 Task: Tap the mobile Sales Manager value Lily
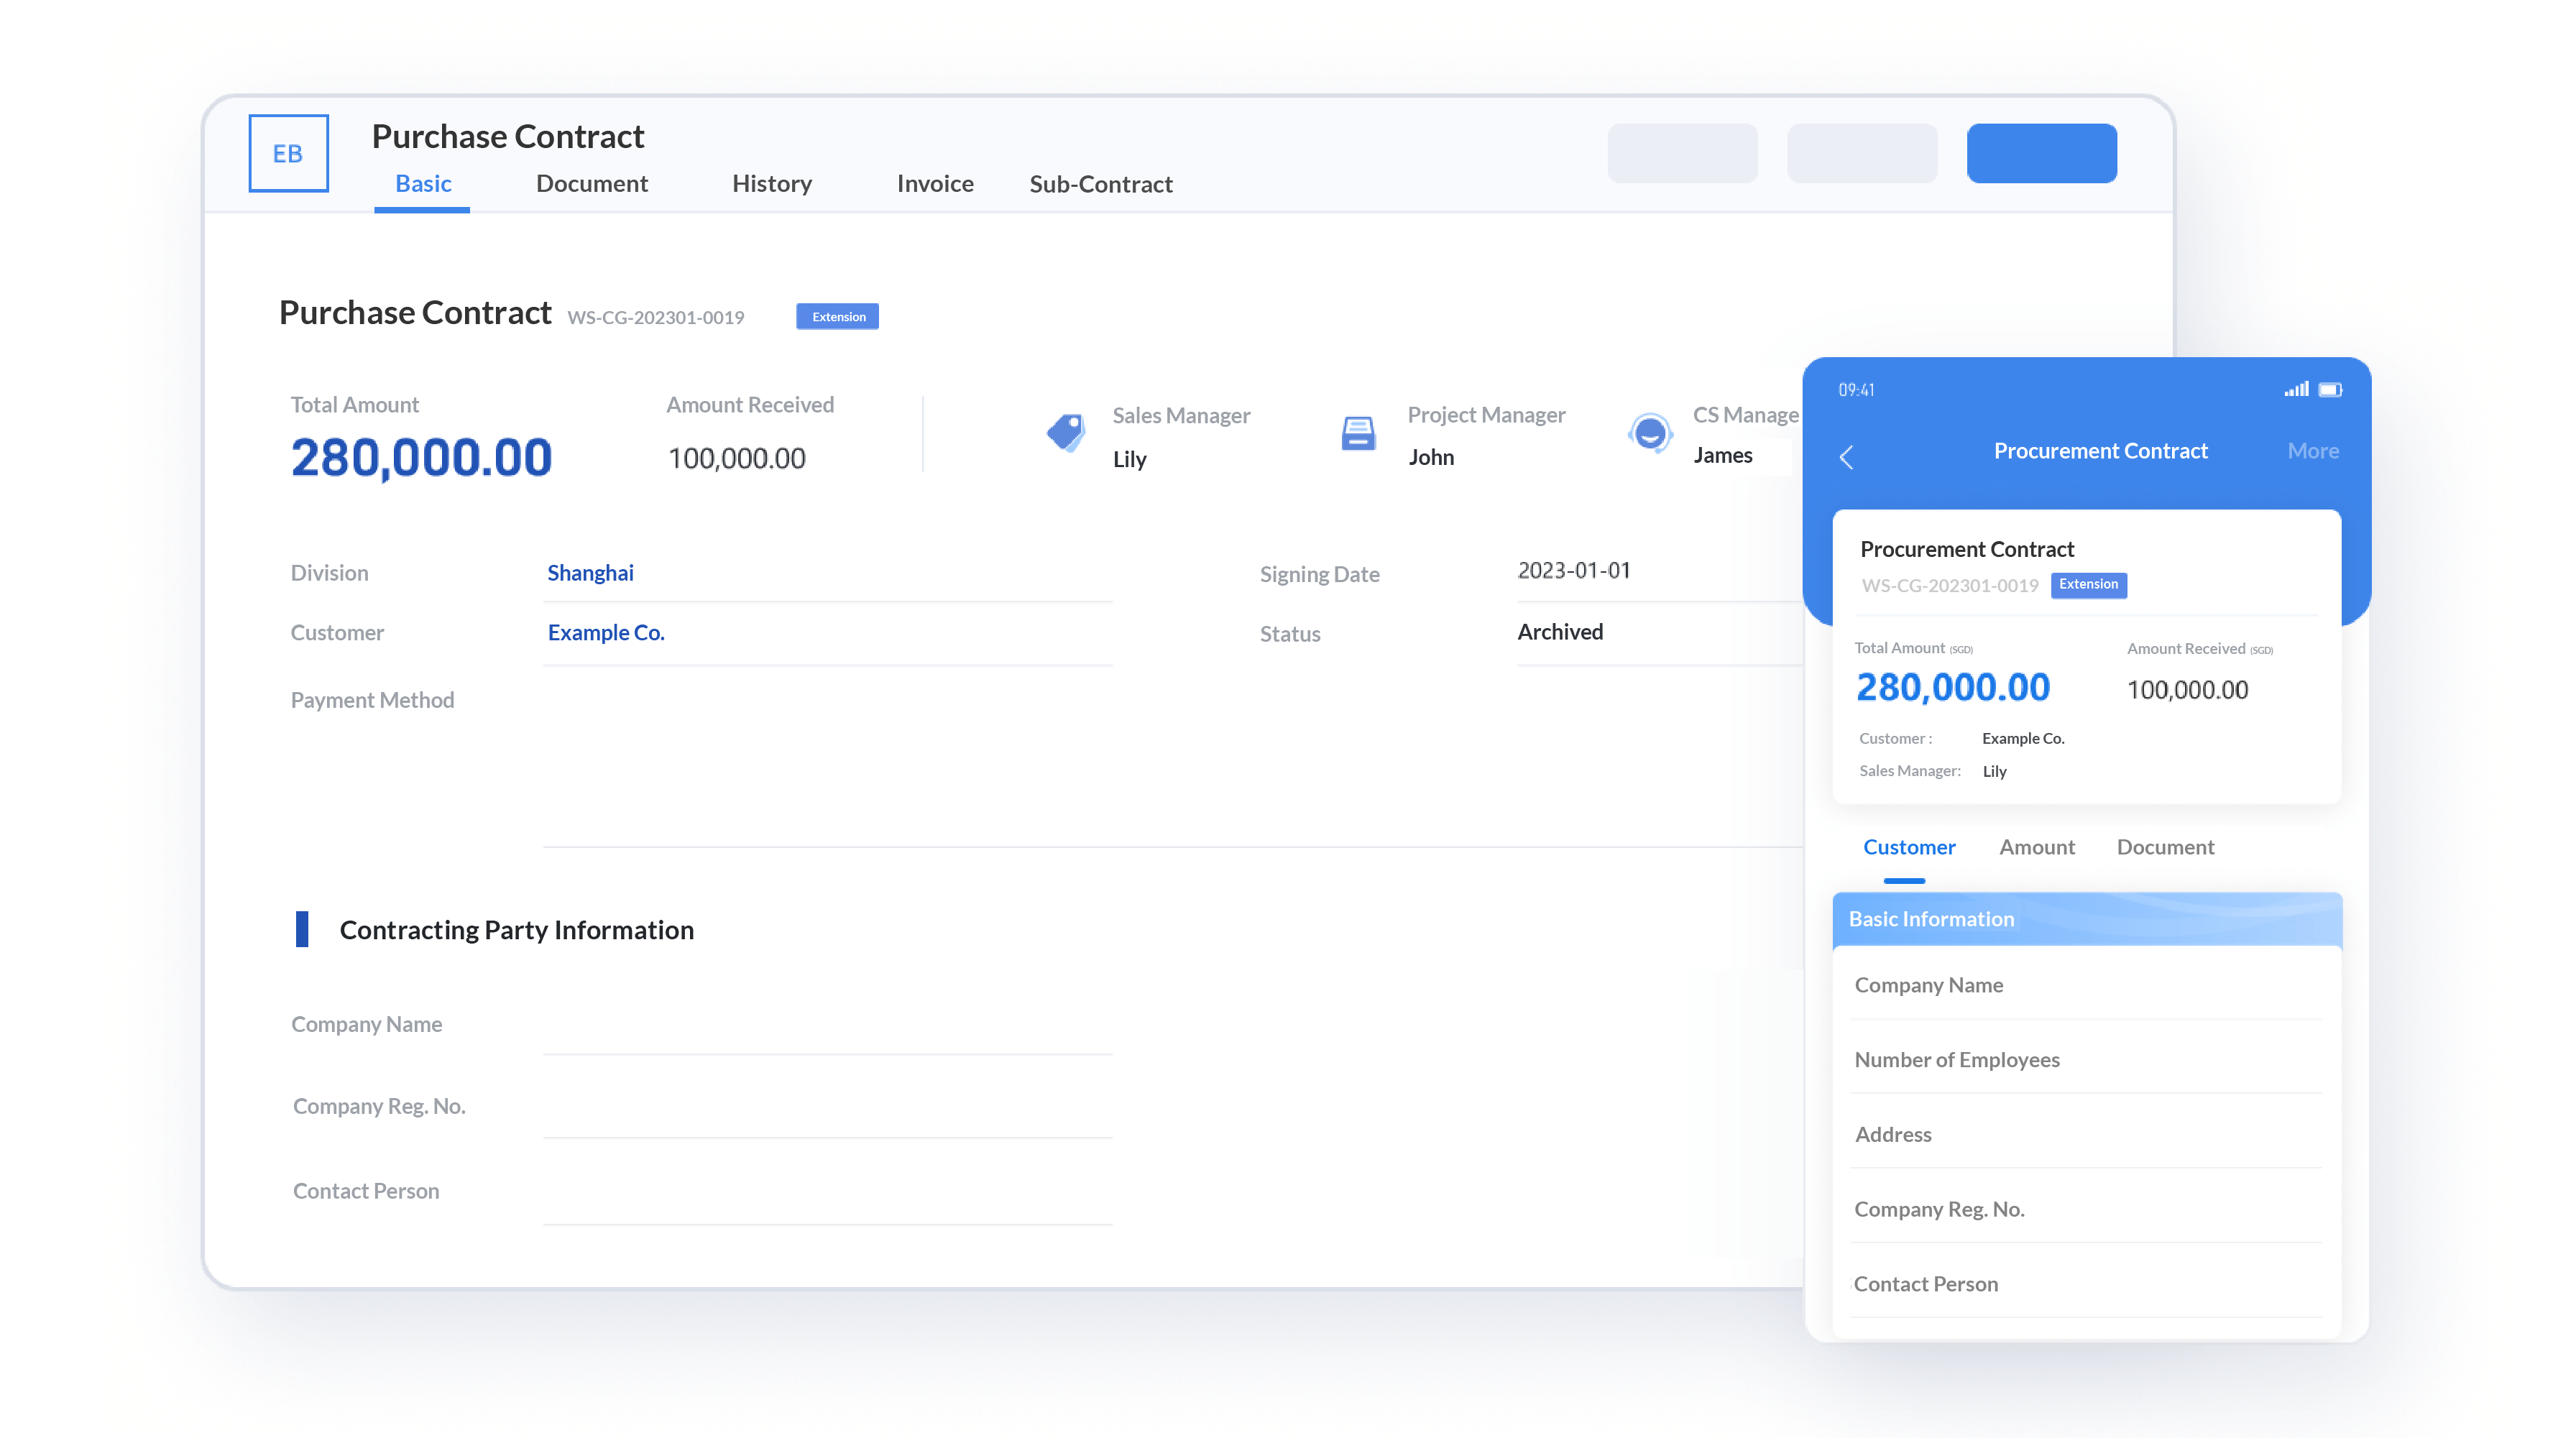tap(1994, 771)
